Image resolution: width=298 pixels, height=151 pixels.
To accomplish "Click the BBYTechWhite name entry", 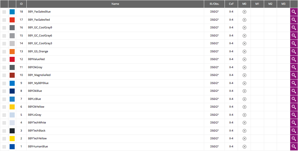I will (37, 123).
